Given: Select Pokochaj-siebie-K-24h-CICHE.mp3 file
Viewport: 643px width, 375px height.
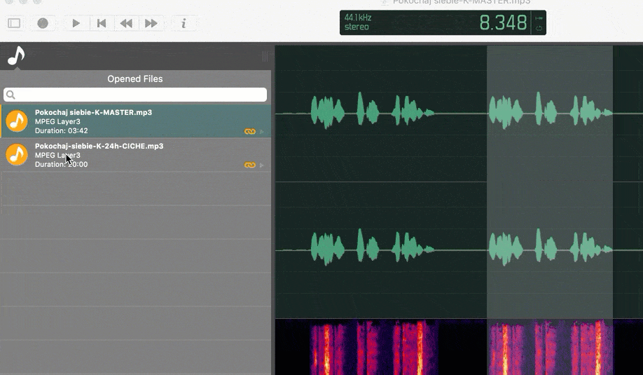Looking at the screenshot, I should click(x=135, y=155).
